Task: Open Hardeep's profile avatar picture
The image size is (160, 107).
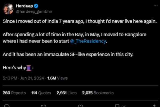Action: [x=9, y=9]
